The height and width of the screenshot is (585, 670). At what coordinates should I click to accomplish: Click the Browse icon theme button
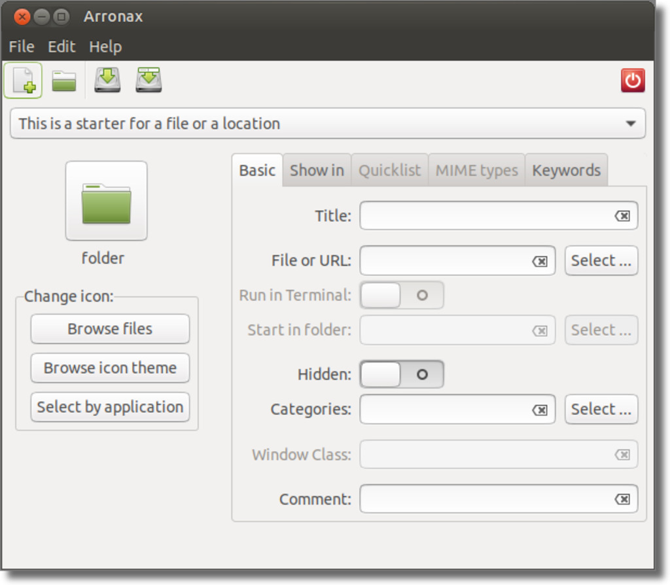pos(110,368)
